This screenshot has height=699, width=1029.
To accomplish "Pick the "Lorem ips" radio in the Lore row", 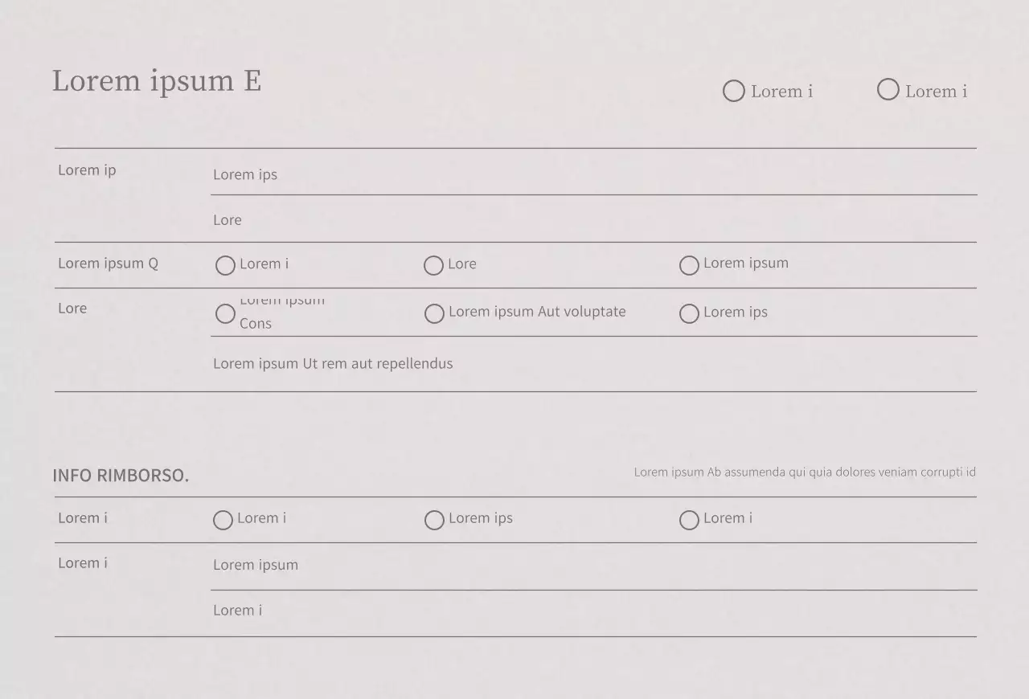I will point(689,314).
